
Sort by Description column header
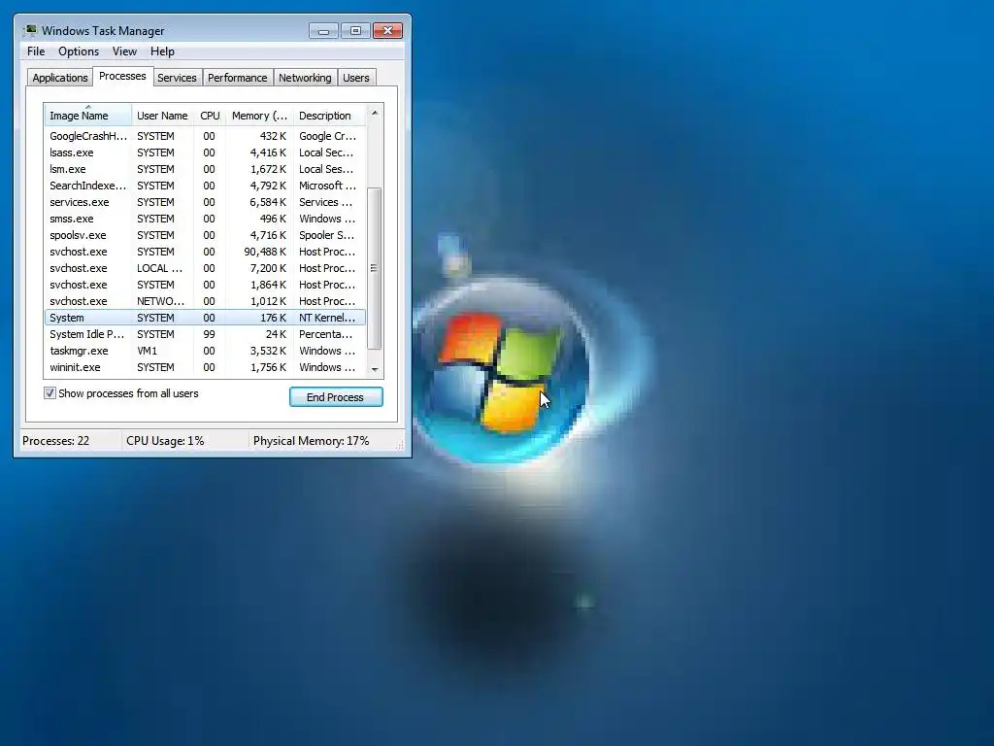(x=330, y=116)
